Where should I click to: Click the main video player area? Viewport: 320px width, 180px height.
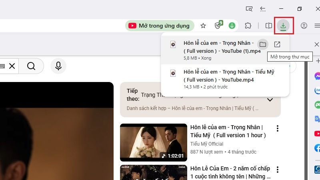(x=57, y=131)
